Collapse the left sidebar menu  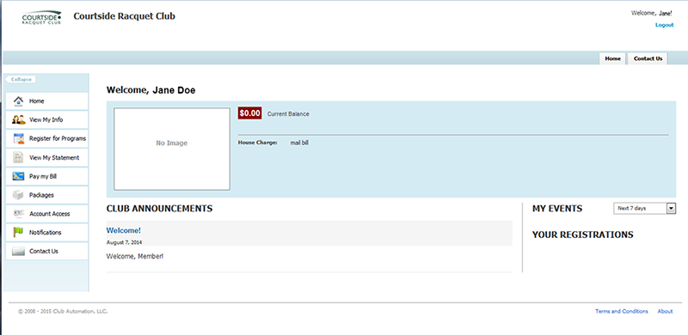point(20,79)
